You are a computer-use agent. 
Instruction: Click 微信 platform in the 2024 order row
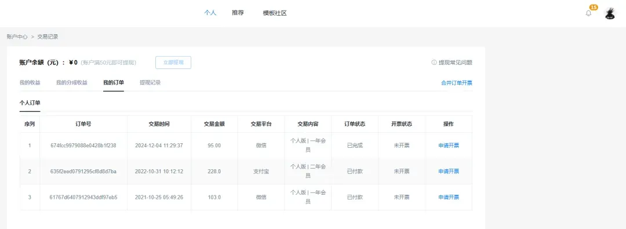pos(261,146)
